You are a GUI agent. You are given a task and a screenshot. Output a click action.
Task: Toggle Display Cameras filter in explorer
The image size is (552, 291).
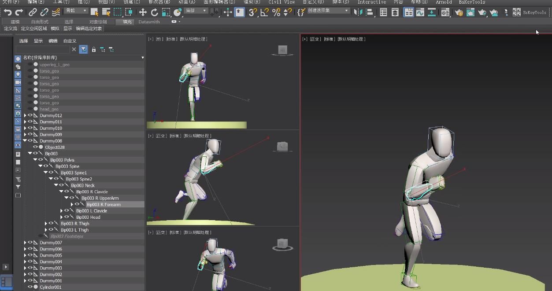point(18,82)
